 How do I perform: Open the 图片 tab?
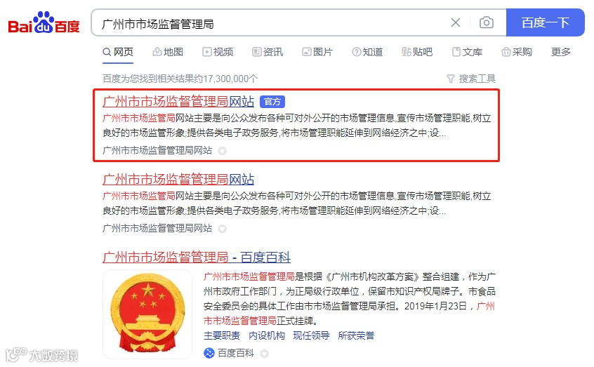click(x=317, y=52)
